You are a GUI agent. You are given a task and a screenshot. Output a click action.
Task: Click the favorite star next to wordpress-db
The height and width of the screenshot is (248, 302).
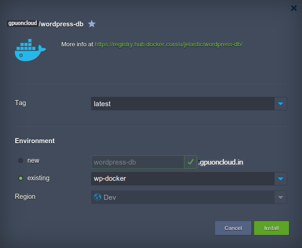click(x=92, y=24)
